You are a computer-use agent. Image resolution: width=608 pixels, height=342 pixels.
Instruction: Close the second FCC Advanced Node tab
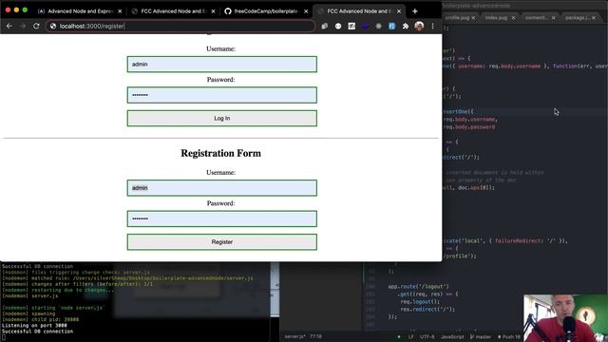coord(213,11)
